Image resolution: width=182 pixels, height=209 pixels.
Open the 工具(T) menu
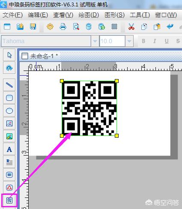(x=140, y=15)
